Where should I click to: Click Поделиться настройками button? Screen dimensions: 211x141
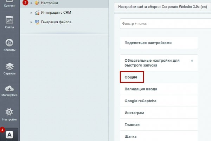[x=159, y=43]
